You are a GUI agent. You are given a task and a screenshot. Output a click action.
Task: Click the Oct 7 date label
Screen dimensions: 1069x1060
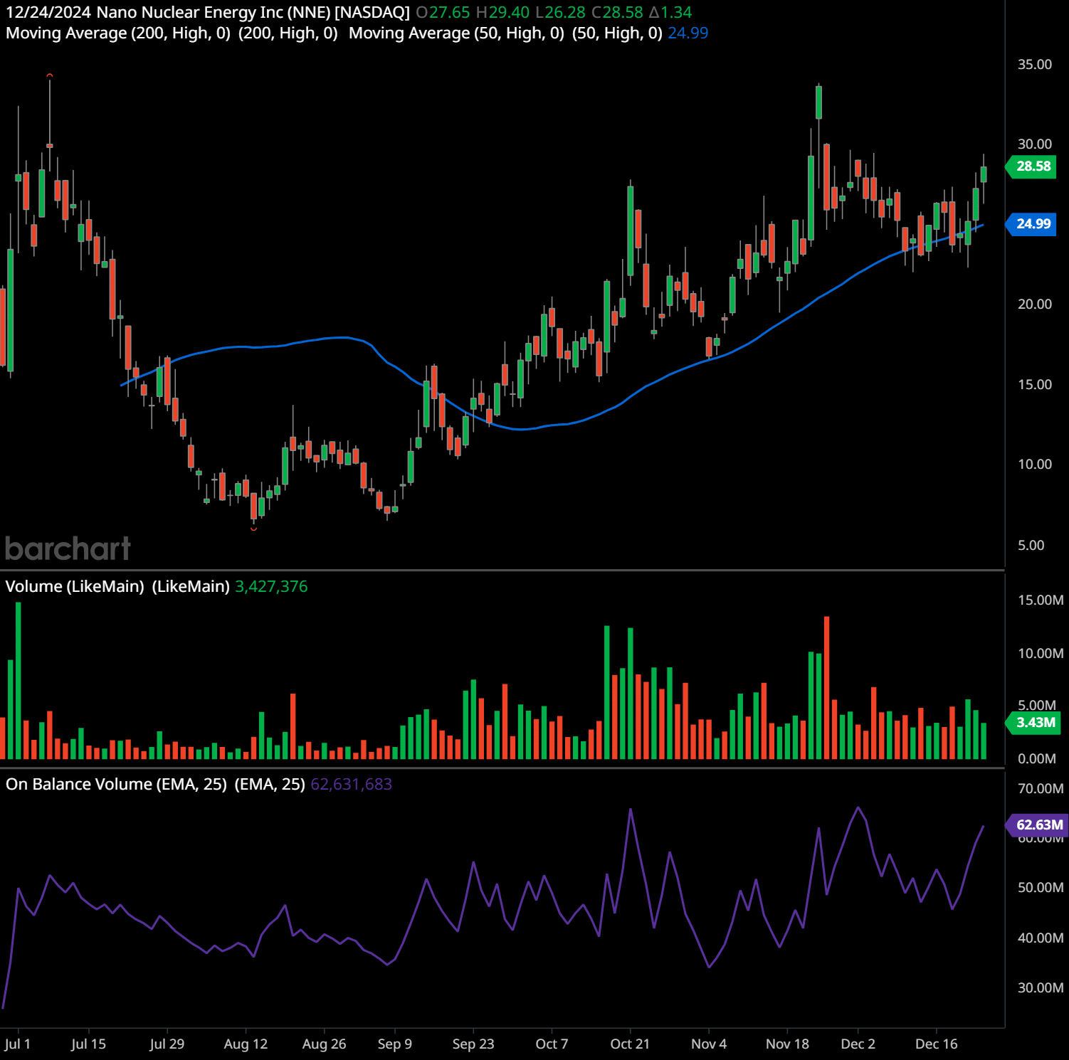(x=552, y=1044)
